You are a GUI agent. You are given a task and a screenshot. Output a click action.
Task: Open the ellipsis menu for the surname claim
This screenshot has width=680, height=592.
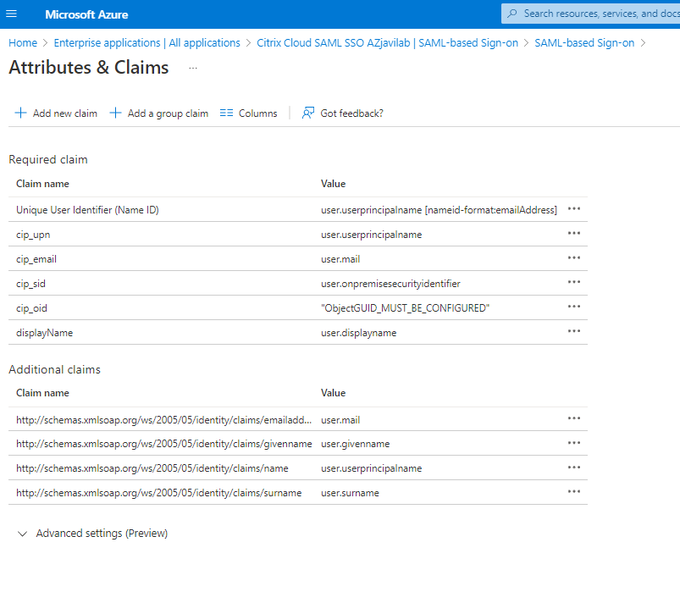click(x=574, y=491)
